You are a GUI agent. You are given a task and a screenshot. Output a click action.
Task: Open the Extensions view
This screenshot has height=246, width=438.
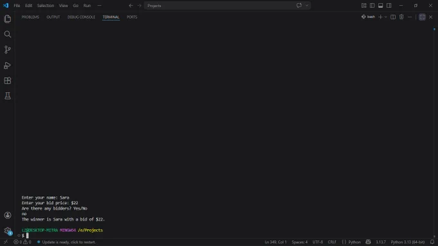(8, 80)
